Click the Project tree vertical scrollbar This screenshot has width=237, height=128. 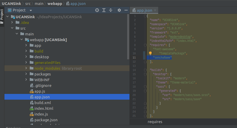[x=128, y=36]
